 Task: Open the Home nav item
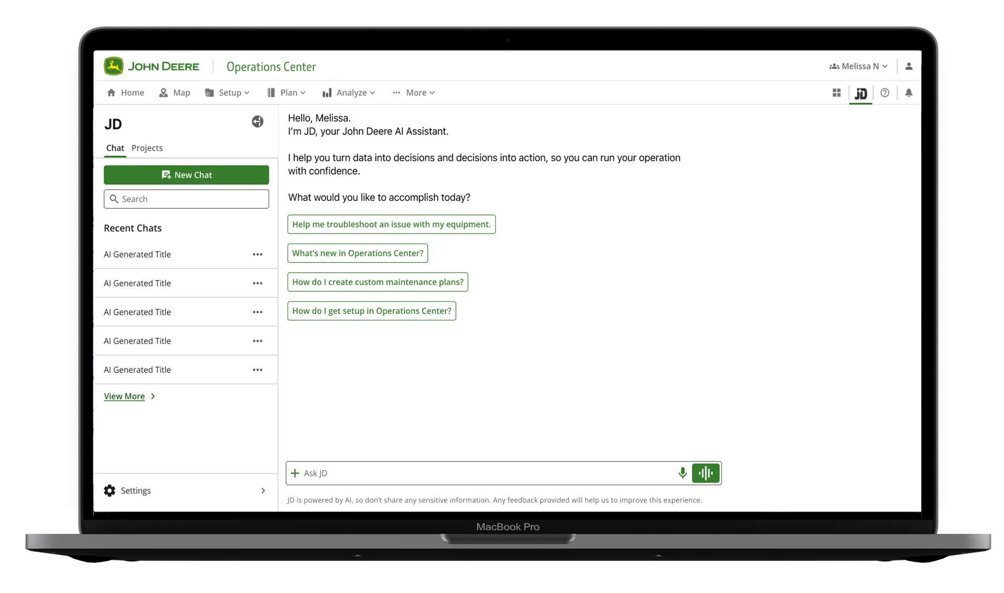click(126, 92)
